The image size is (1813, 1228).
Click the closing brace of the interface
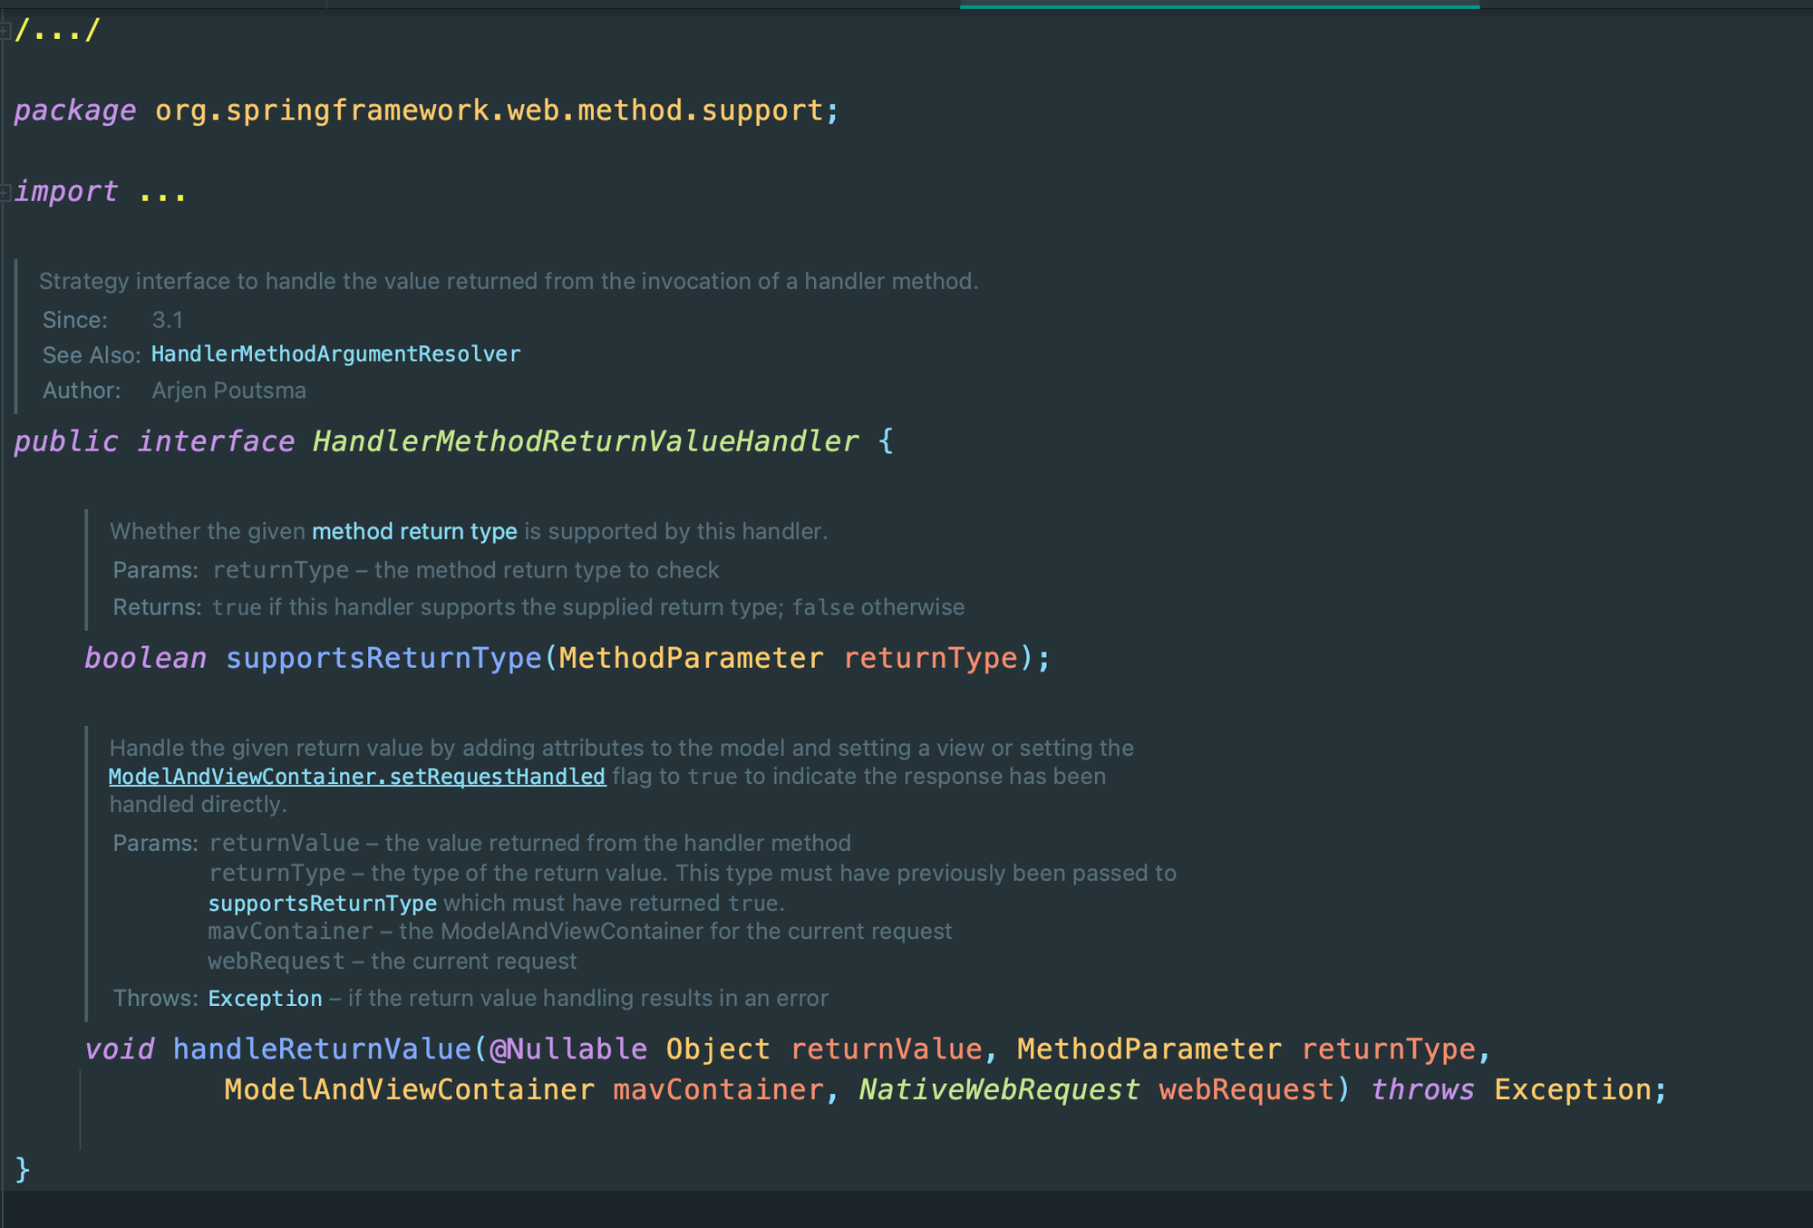(x=23, y=1169)
